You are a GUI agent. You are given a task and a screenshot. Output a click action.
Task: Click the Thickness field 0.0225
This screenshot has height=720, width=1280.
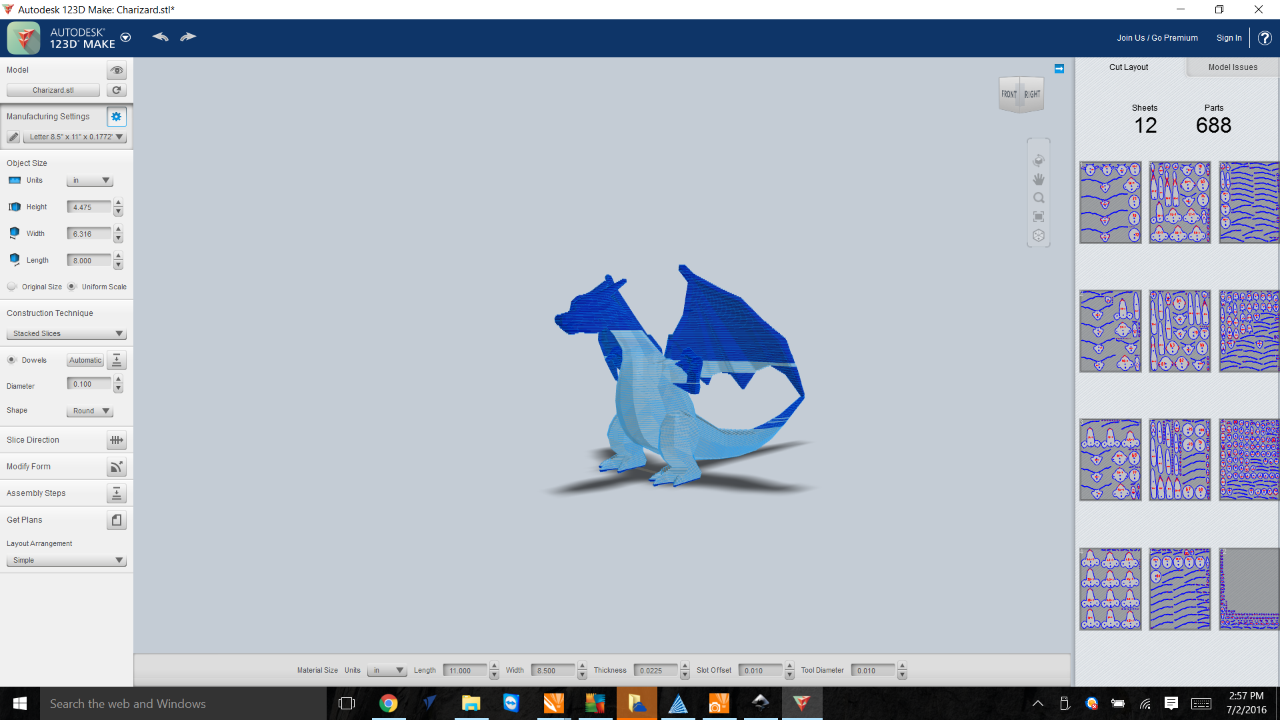pyautogui.click(x=656, y=671)
